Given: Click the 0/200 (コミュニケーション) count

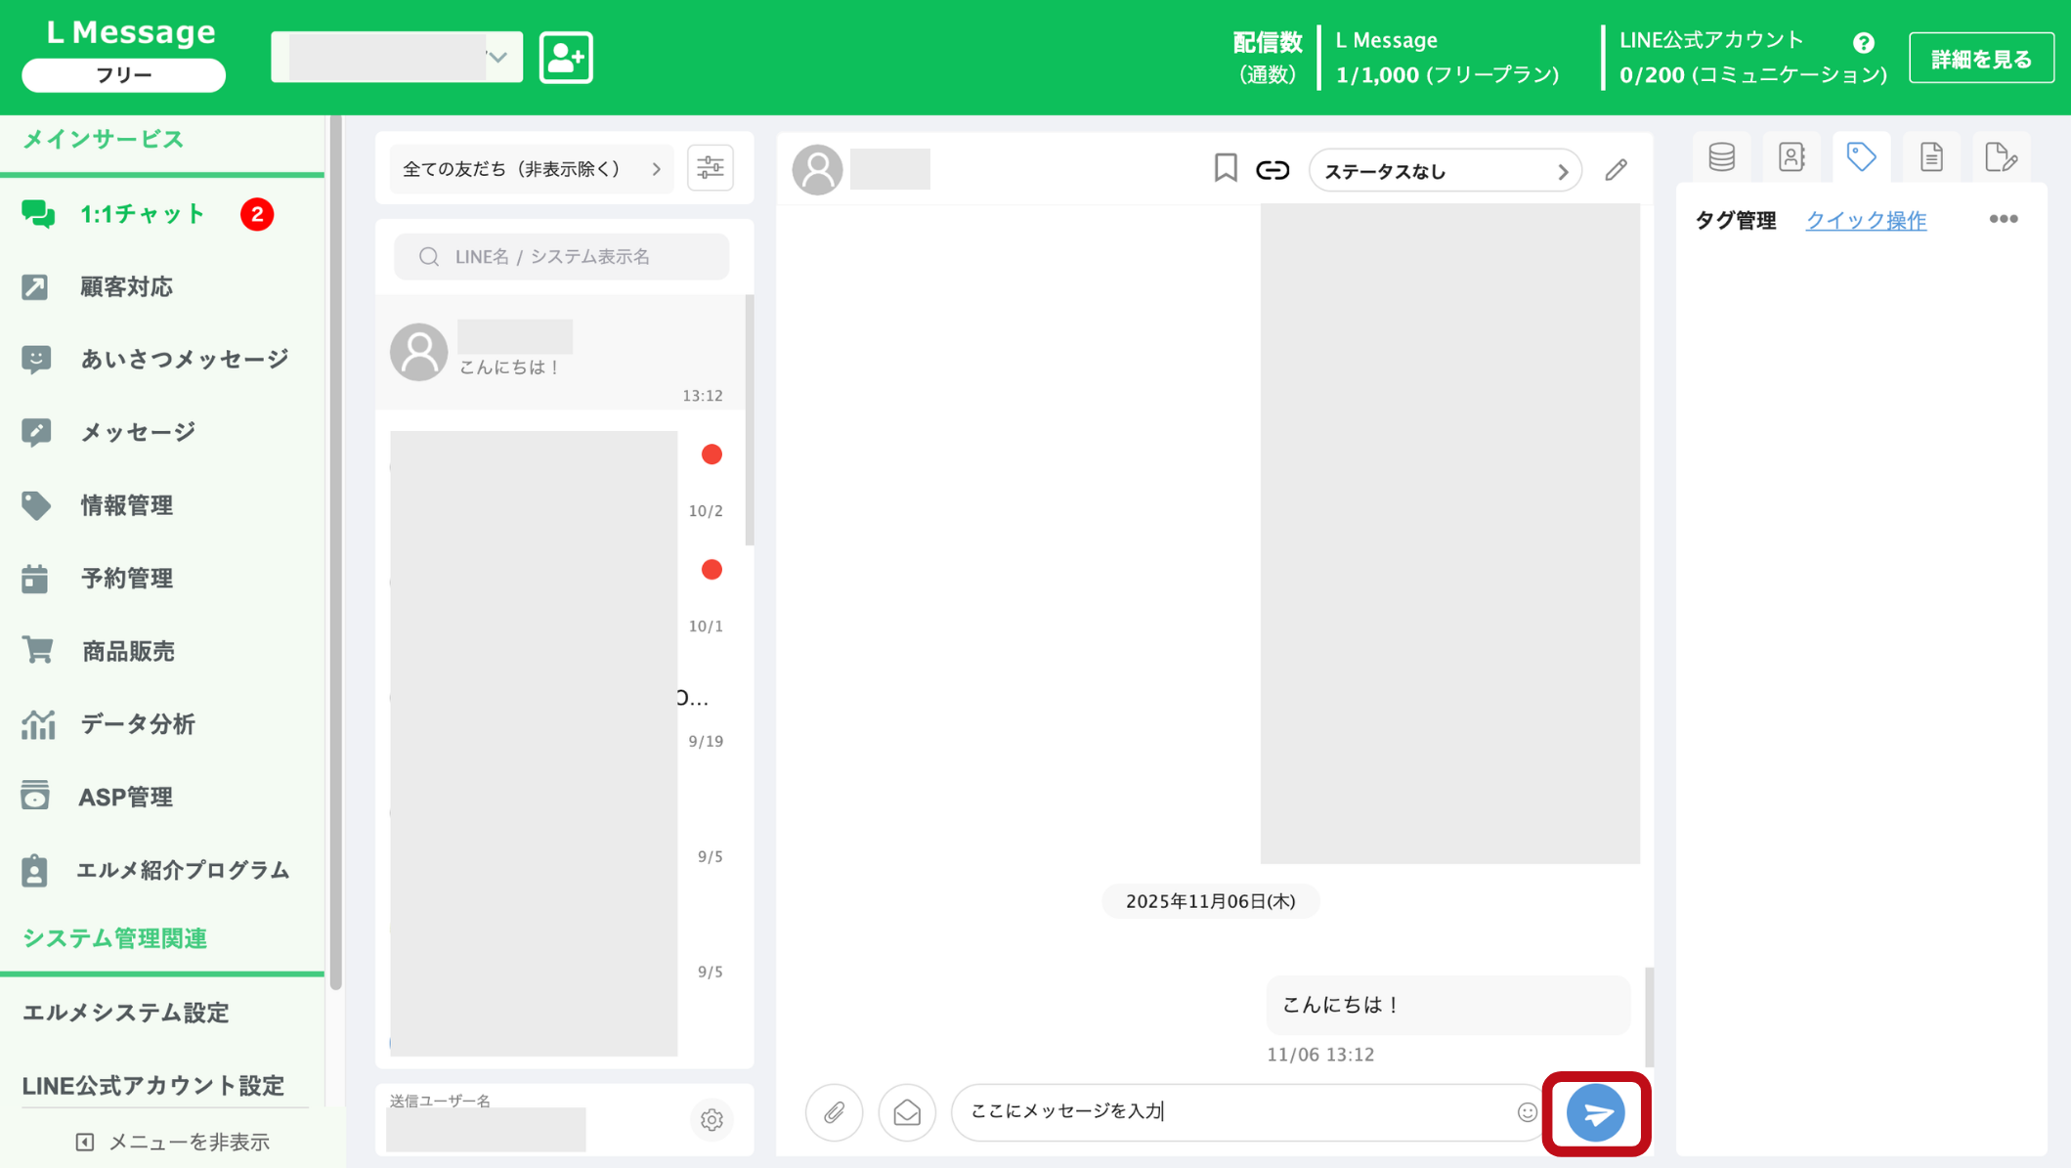Looking at the screenshot, I should pyautogui.click(x=1752, y=75).
